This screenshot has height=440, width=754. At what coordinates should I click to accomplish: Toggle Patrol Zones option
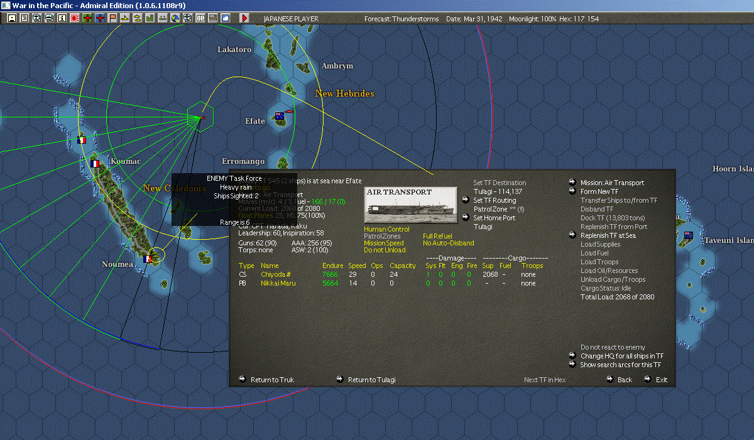(381, 236)
